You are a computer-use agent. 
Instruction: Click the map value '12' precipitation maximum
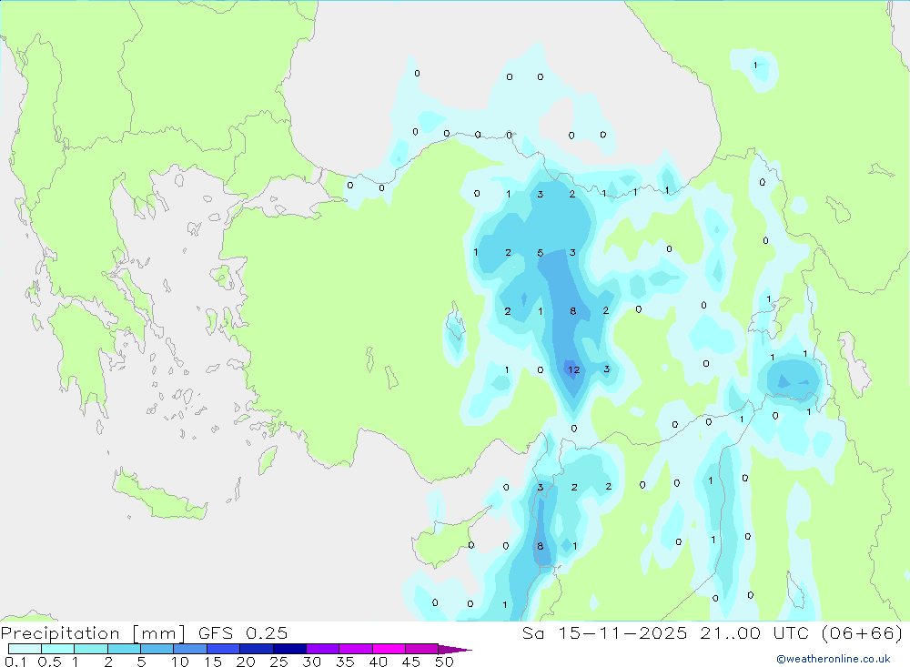573,369
